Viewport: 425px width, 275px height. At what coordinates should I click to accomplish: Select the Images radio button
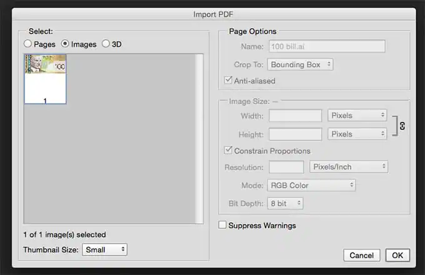coord(65,44)
